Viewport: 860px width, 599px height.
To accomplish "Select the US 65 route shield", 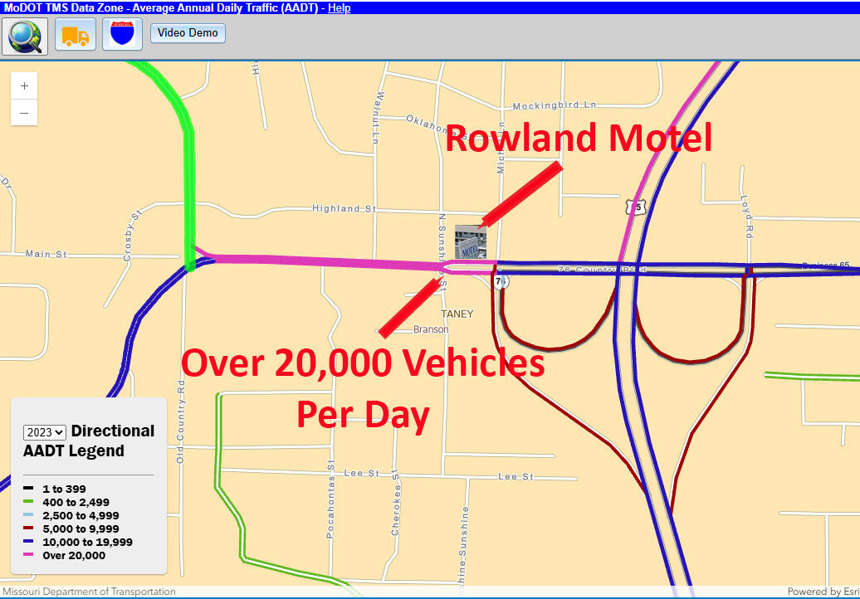I will (636, 207).
